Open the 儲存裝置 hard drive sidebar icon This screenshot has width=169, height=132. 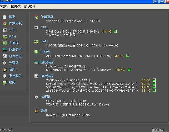point(5,56)
